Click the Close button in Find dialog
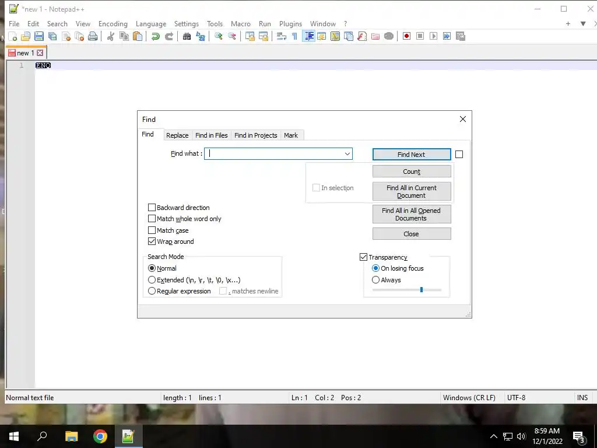 412,234
